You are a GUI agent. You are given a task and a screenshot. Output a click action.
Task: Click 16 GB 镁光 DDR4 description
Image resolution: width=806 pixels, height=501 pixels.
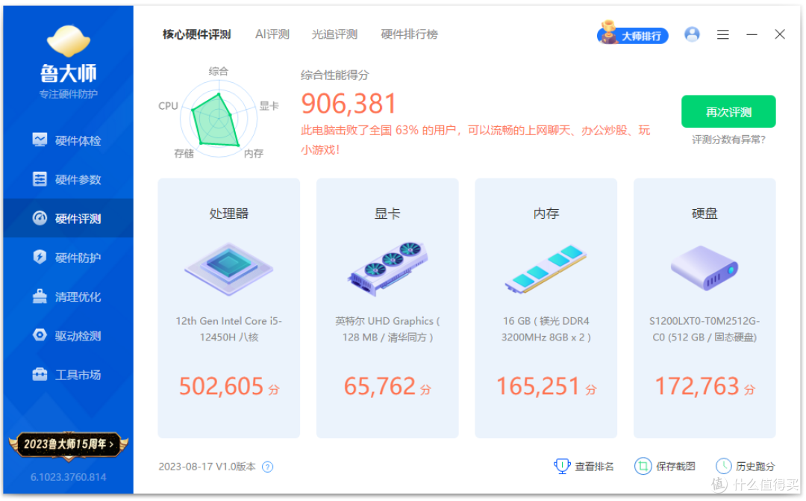pos(546,329)
